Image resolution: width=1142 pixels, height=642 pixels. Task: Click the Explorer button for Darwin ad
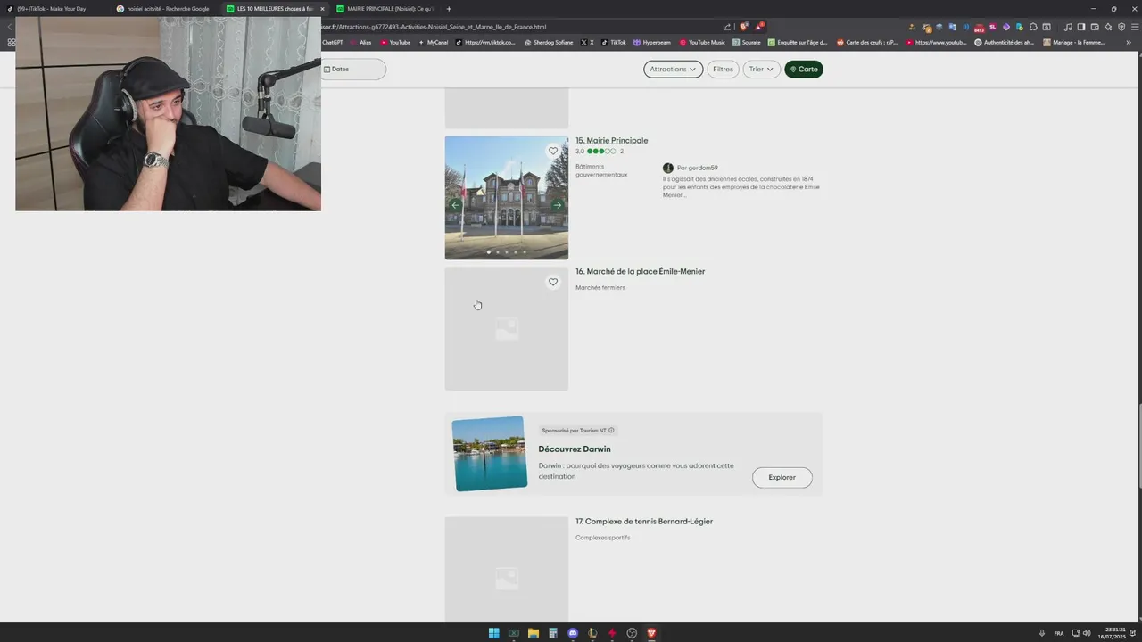pos(782,477)
